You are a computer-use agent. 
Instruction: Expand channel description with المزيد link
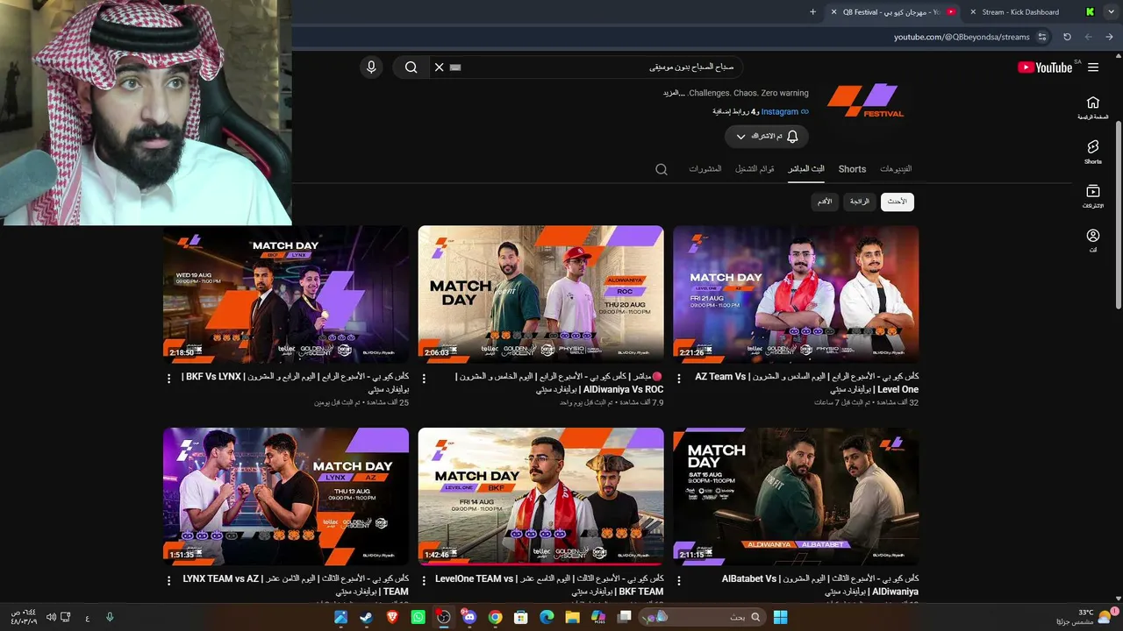click(674, 93)
